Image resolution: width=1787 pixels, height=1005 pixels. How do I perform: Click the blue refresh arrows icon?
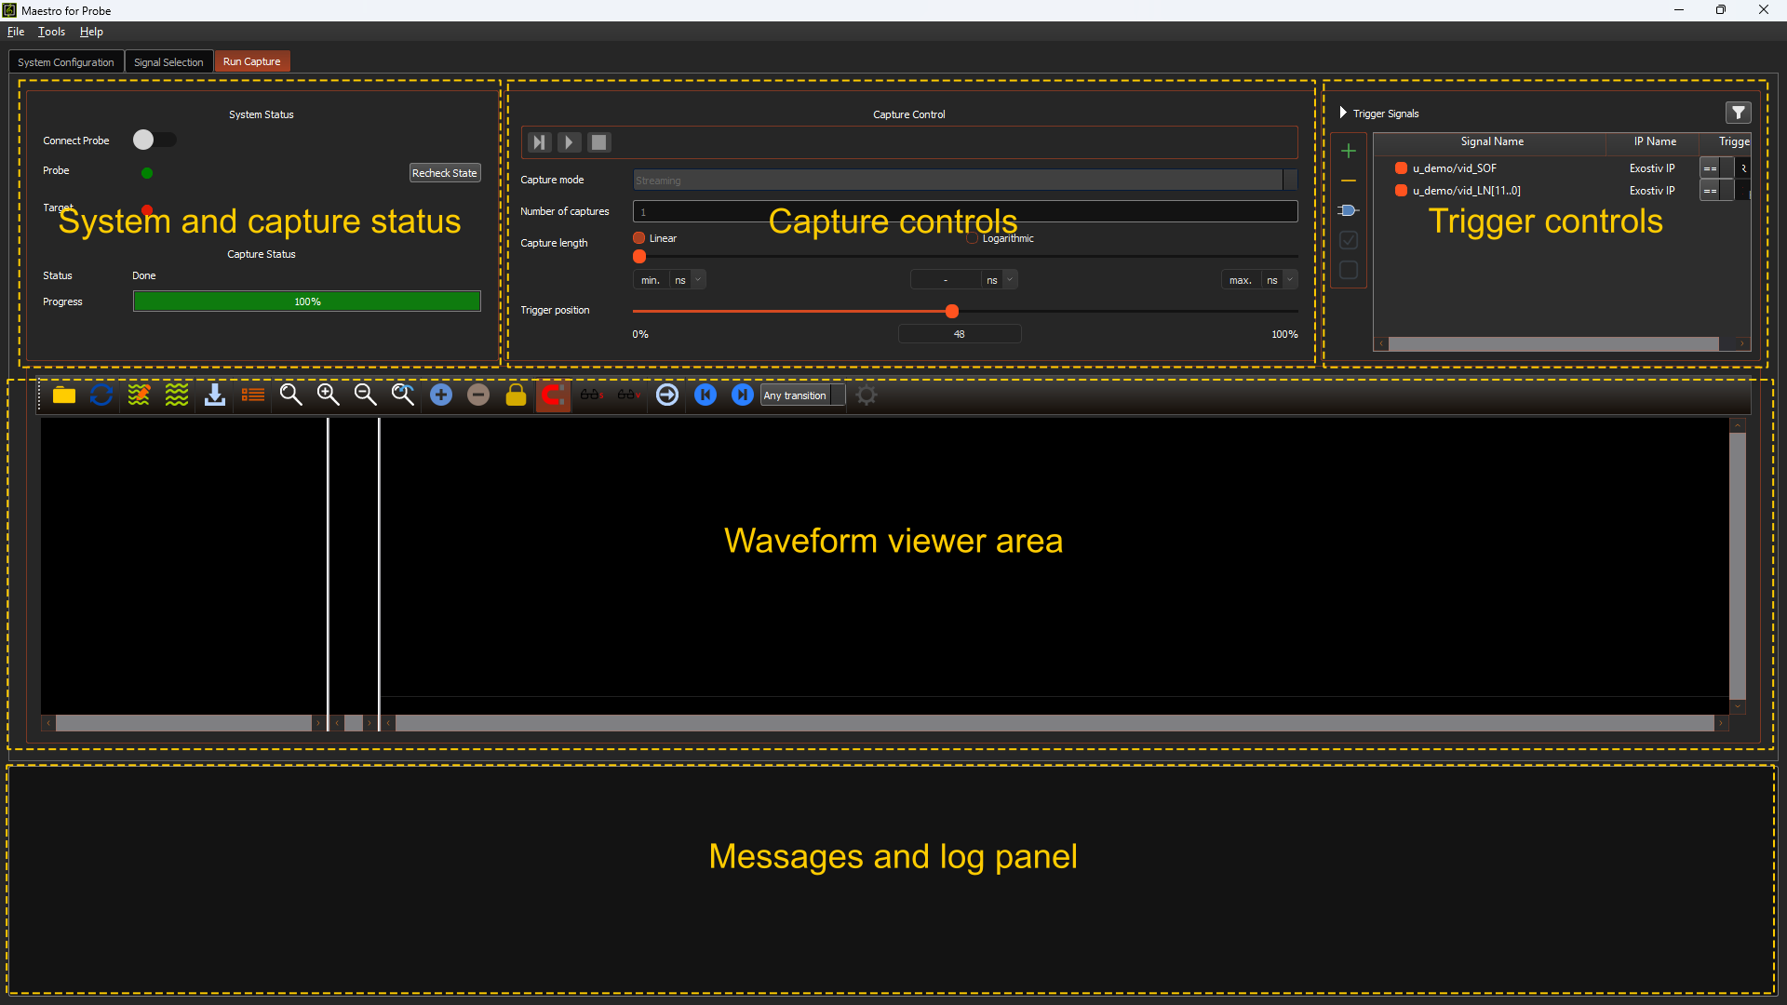(x=101, y=395)
